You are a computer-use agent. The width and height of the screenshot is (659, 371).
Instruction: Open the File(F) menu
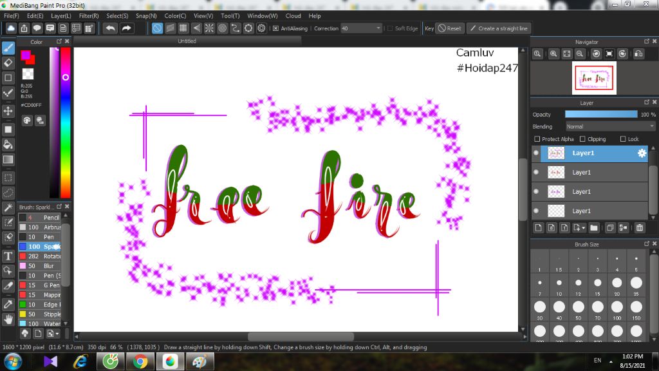click(x=12, y=16)
